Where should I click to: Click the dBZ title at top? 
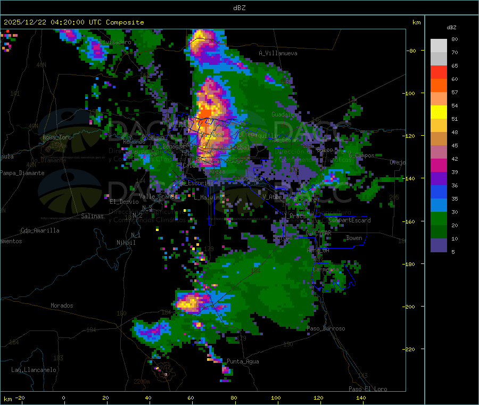click(239, 8)
